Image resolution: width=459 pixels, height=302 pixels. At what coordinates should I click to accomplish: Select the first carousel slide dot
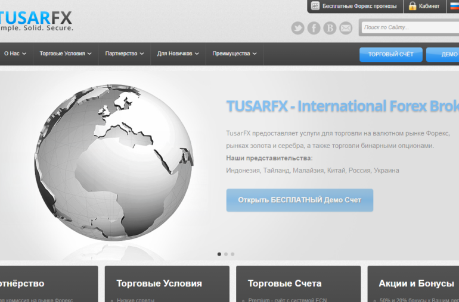tap(219, 254)
